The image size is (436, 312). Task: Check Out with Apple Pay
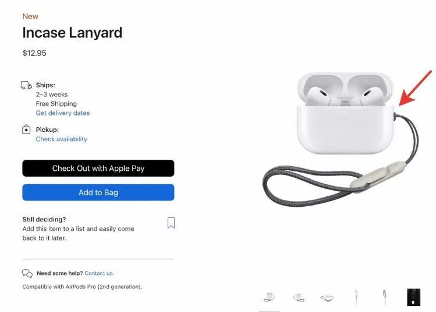[98, 168]
